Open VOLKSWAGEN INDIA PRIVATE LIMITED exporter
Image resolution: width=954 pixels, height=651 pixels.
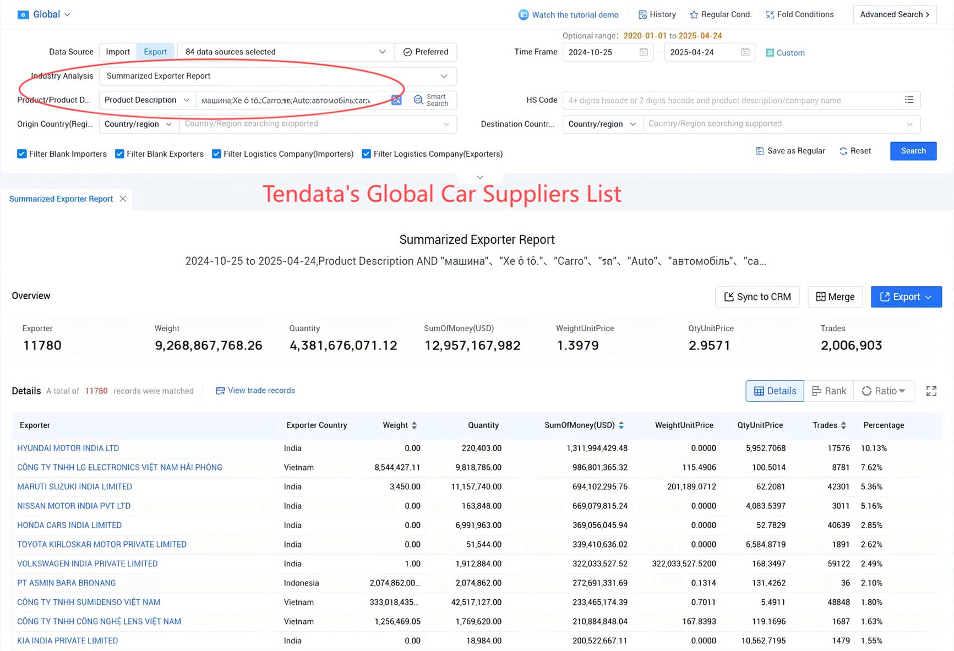88,564
